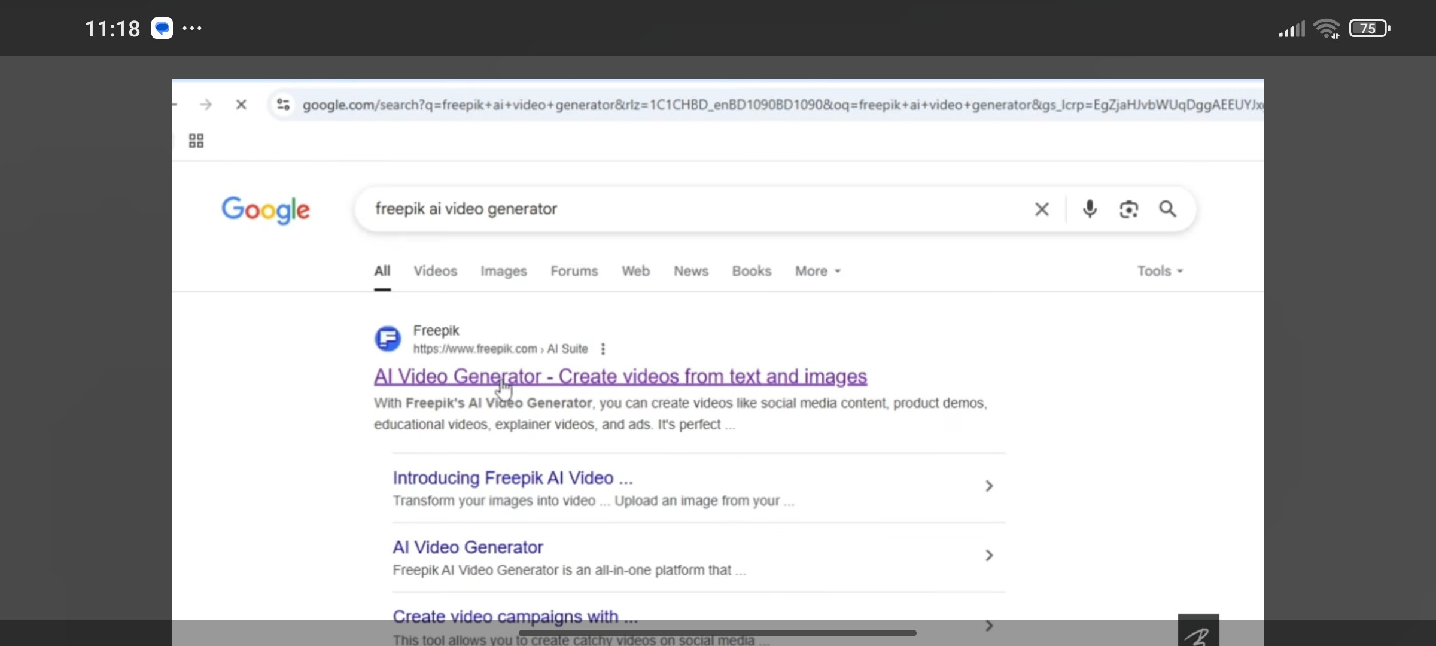Screen dimensions: 1436x646
Task: Open Introducing Freepik AI Video link
Action: coord(513,478)
